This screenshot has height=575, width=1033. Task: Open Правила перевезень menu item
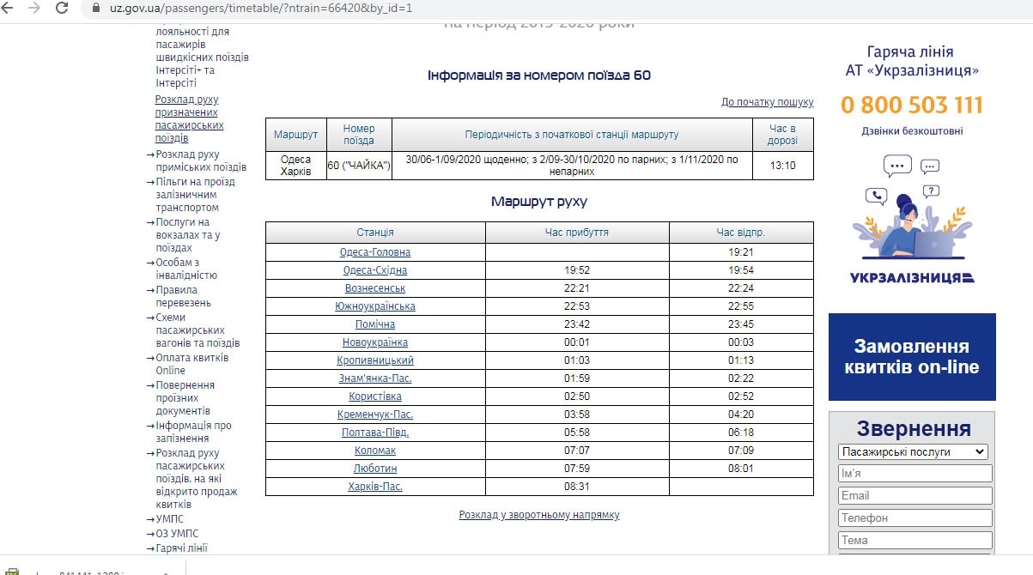pyautogui.click(x=183, y=296)
